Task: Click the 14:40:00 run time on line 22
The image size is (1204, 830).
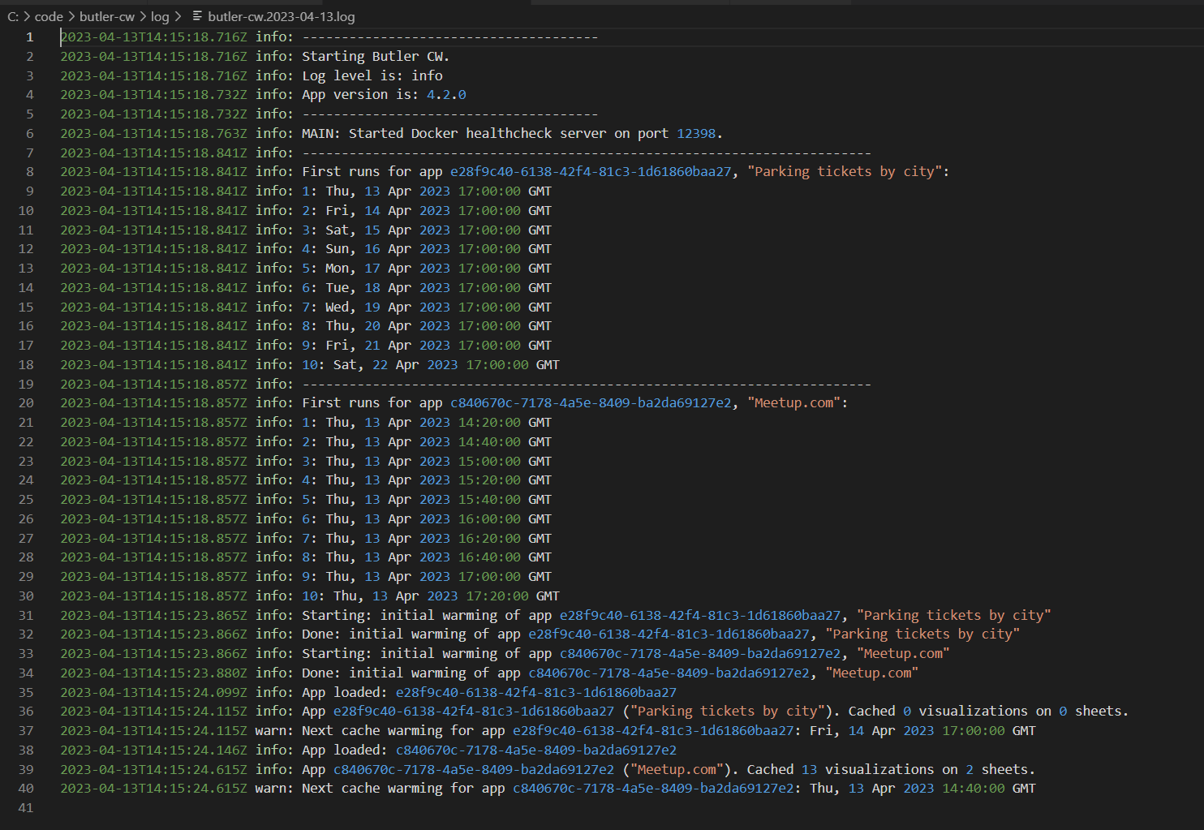Action: point(489,441)
